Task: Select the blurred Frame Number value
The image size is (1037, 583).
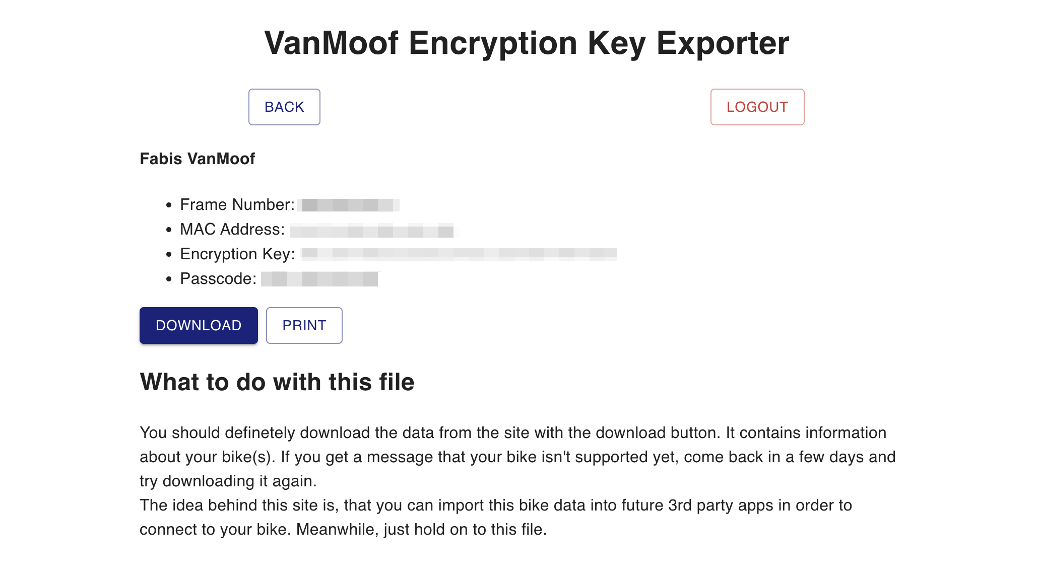Action: pyautogui.click(x=350, y=204)
